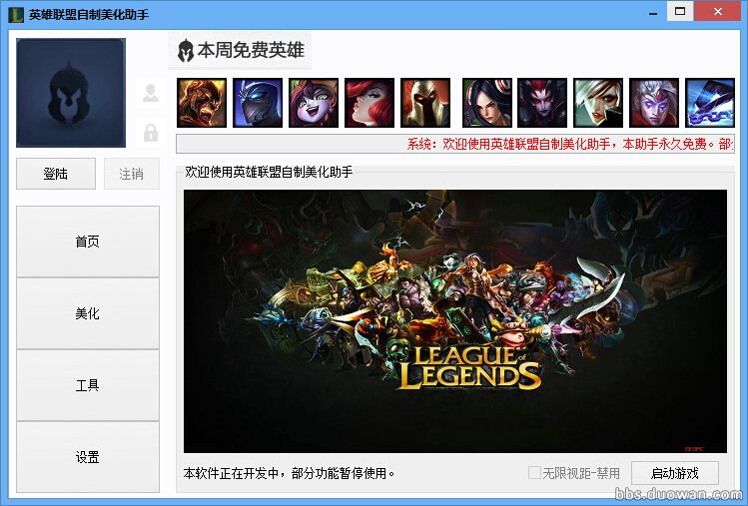Select the white hooded knight champion icon

pos(425,103)
